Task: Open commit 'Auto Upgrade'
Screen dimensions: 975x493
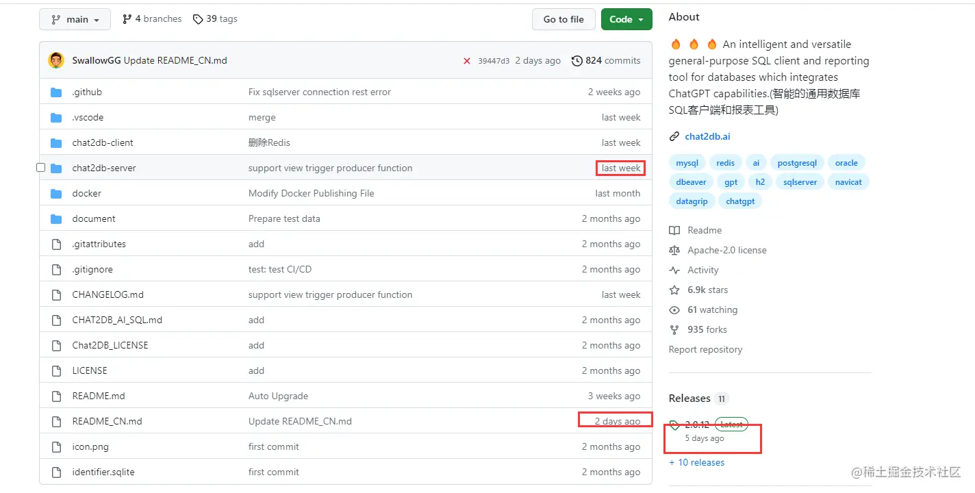Action: 278,396
